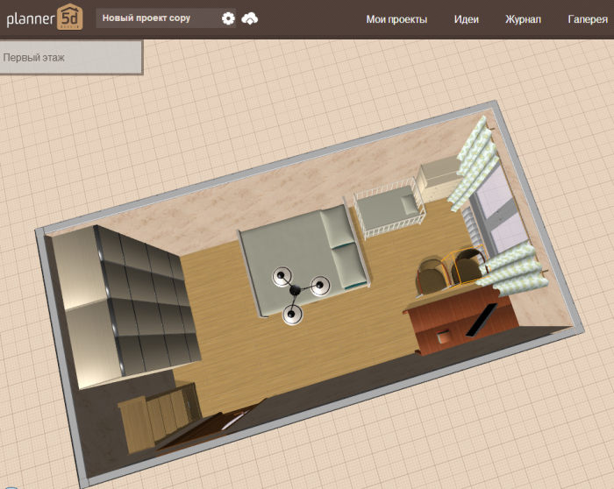Select the lower green patterned curtain

pos(513,269)
